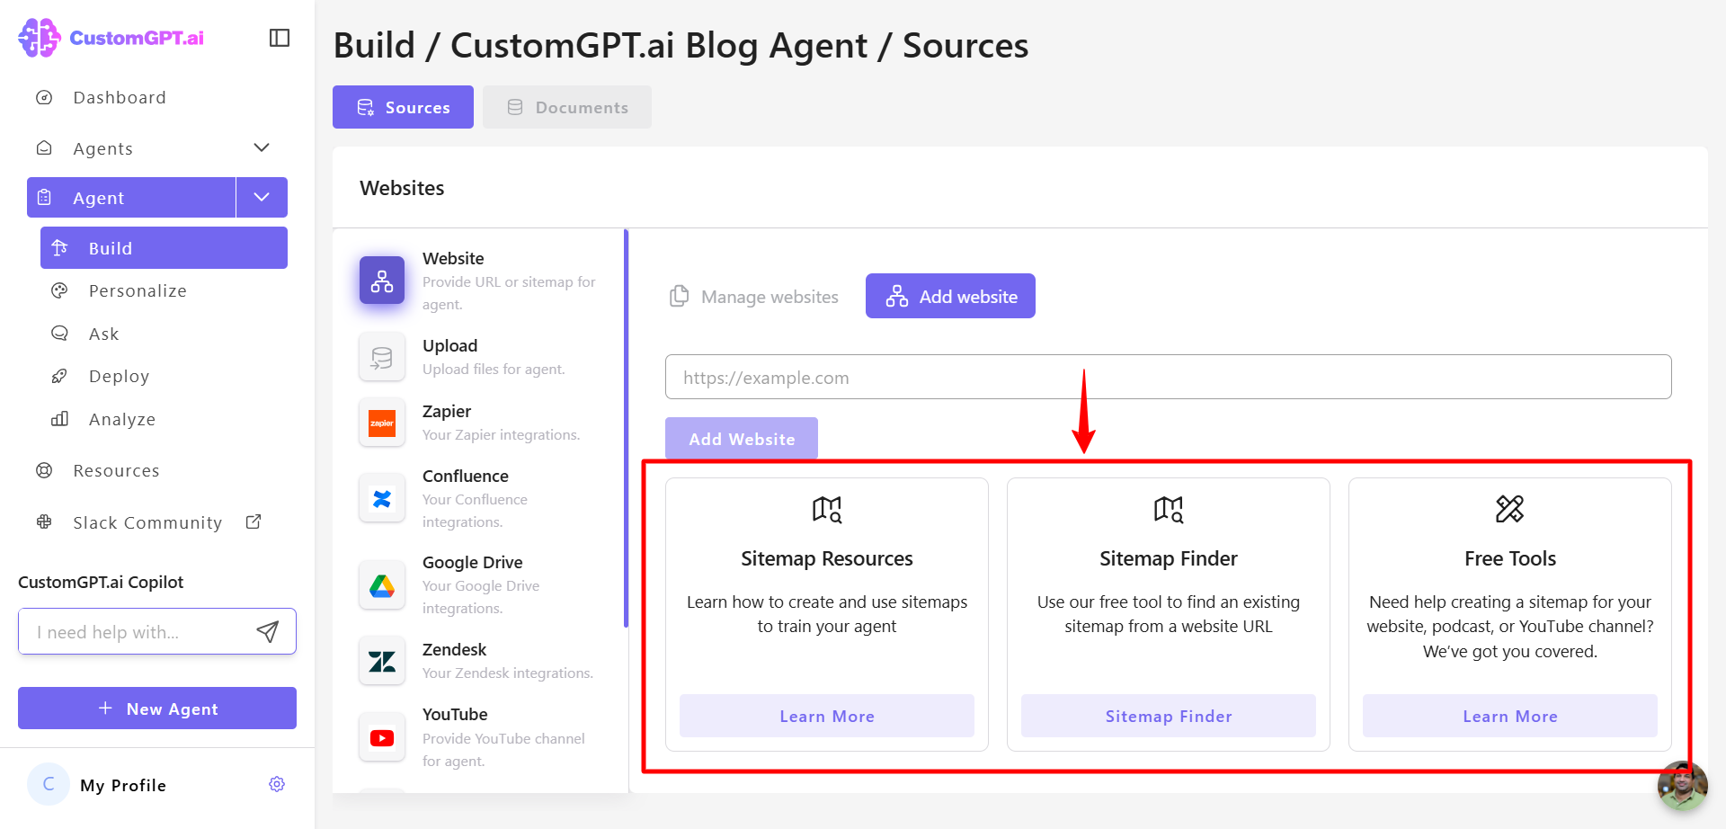This screenshot has width=1726, height=829.
Task: Click the profile avatar letter C
Action: click(49, 784)
